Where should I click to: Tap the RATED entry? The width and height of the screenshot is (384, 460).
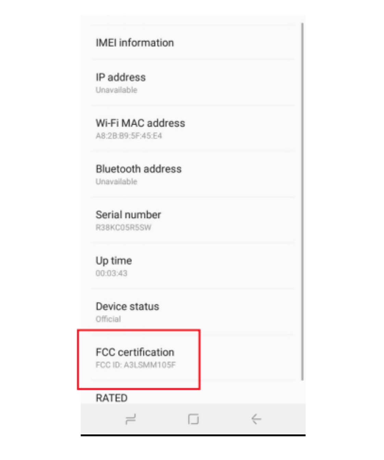click(x=112, y=398)
